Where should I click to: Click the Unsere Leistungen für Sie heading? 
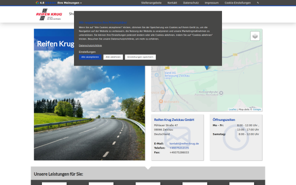tap(59, 174)
